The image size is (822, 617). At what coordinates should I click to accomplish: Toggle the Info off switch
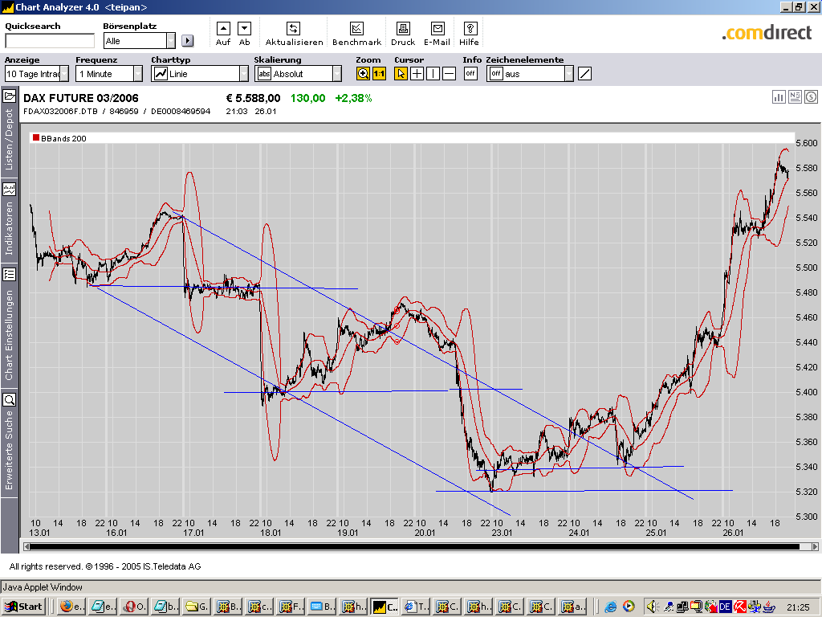tap(470, 74)
